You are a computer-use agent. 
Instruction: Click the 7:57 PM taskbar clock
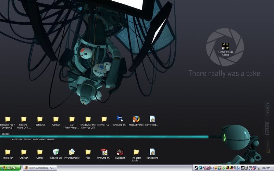[265, 168]
